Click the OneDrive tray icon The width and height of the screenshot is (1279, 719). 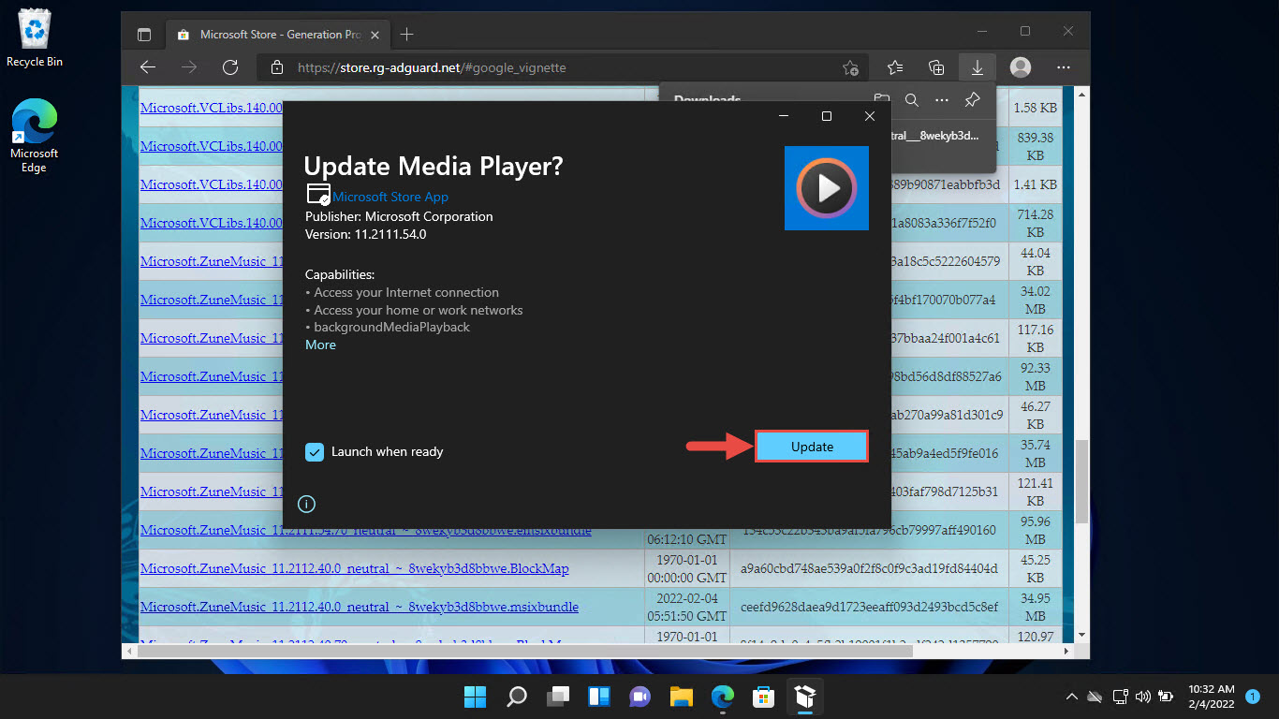1095,697
